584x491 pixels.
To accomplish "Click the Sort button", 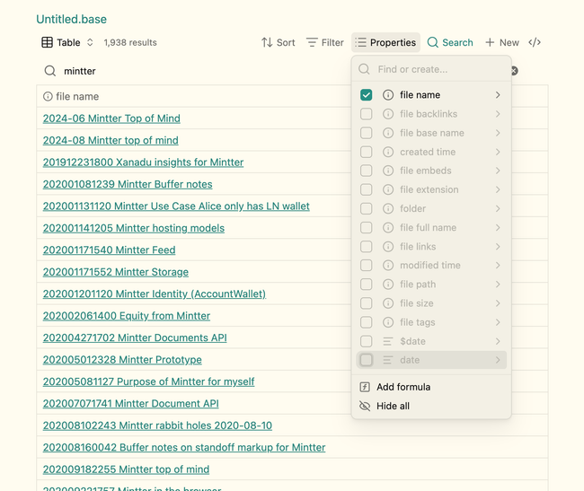I will tap(279, 42).
